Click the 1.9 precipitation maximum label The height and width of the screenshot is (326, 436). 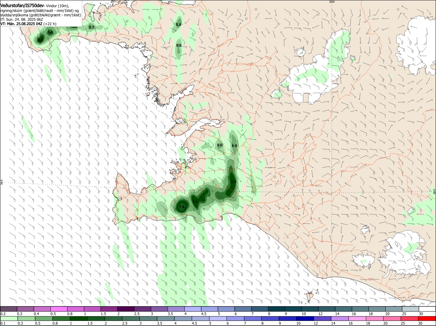pos(182,207)
